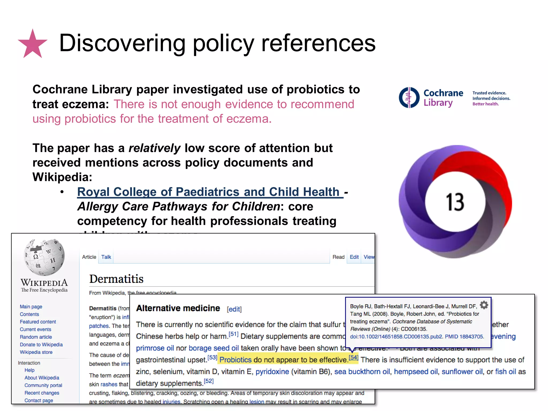The height and width of the screenshot is (411, 548).
Task: Open the Contents sidebar link
Action: tap(29, 314)
